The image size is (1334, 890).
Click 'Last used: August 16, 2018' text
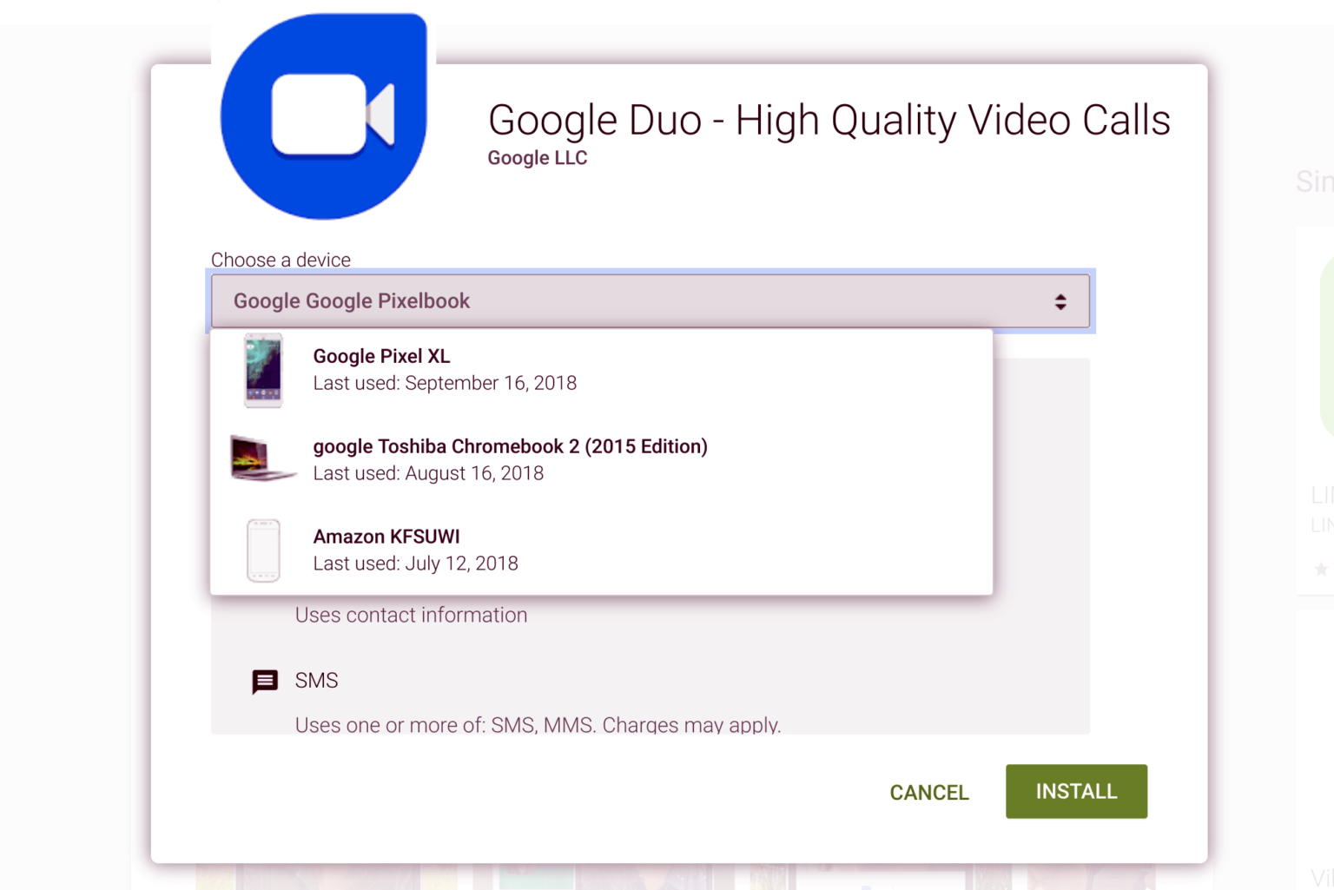click(x=428, y=473)
